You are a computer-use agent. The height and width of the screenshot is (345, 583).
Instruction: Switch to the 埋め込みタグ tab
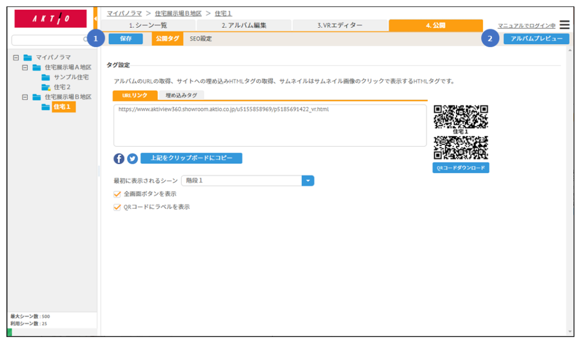(x=181, y=95)
